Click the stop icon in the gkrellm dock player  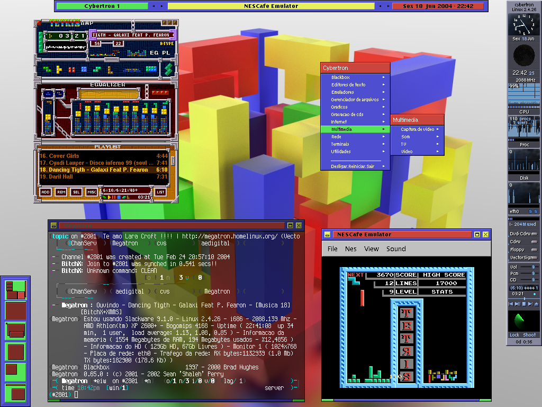524,304
